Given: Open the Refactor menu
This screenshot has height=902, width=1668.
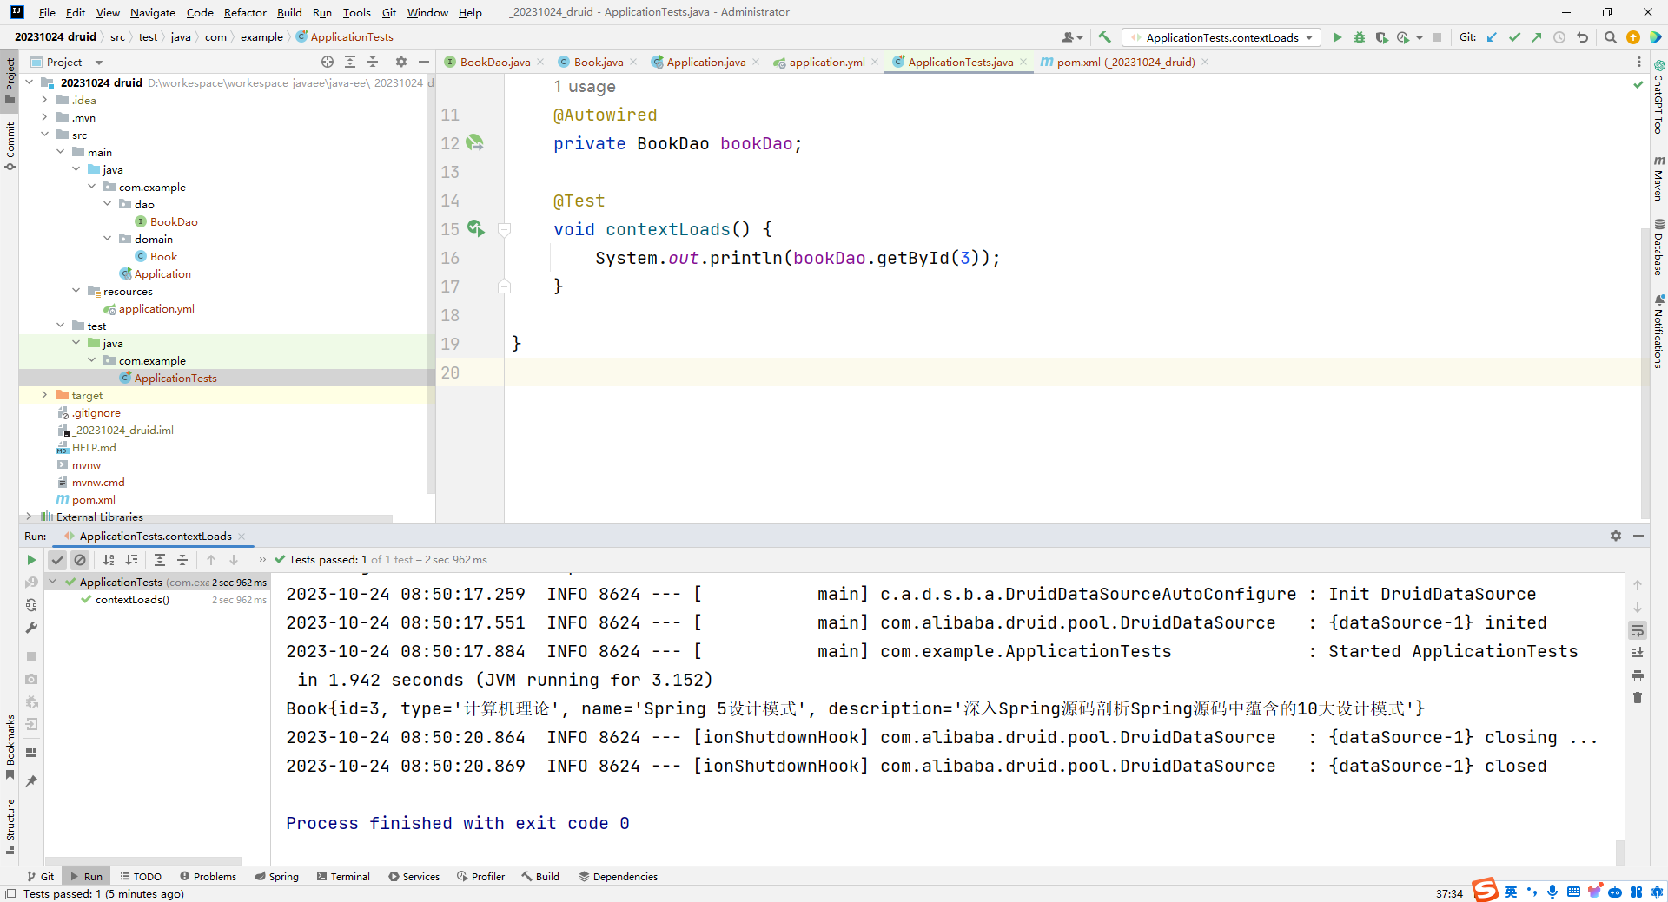Looking at the screenshot, I should [x=244, y=12].
